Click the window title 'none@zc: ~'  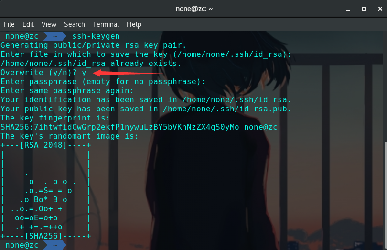tap(194, 9)
